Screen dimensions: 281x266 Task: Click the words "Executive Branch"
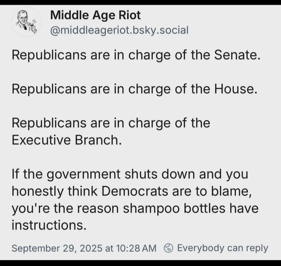67,140
